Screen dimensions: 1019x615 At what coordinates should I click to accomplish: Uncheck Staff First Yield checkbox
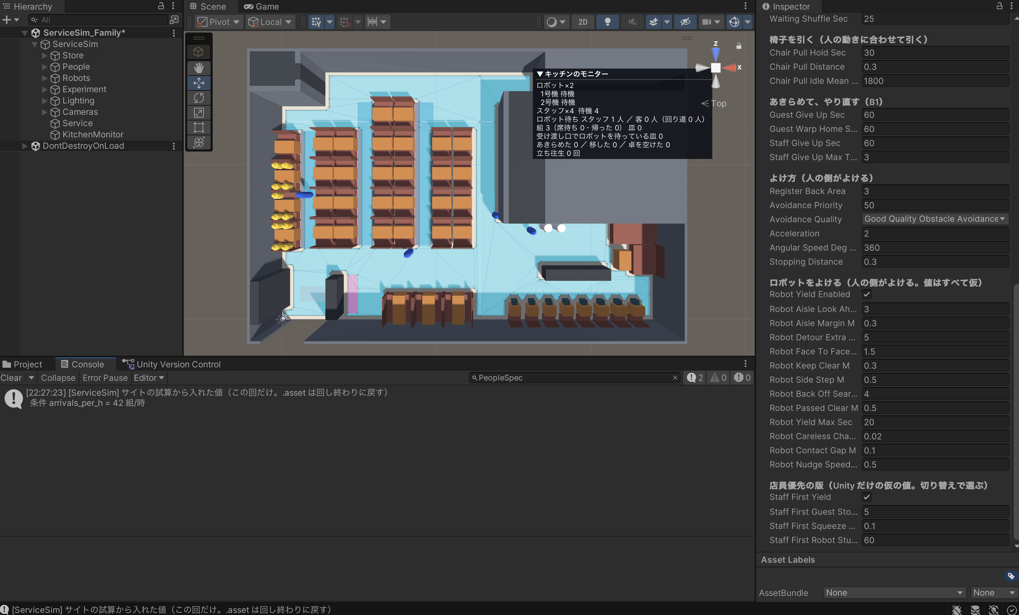[x=866, y=497]
